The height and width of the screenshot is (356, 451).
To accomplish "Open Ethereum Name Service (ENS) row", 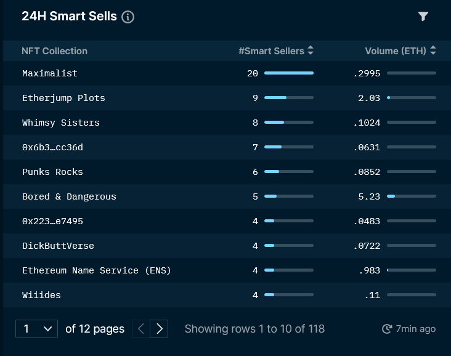I will (227, 270).
